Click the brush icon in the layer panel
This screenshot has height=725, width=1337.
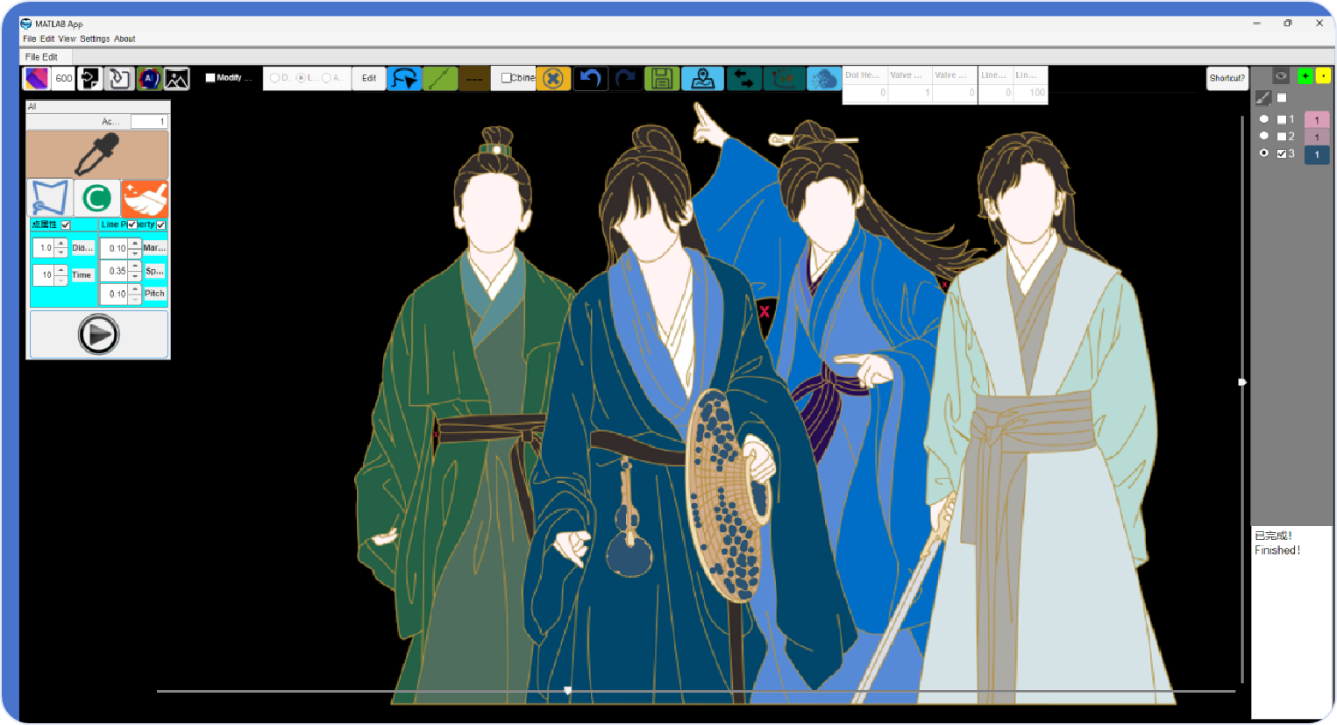(1263, 97)
